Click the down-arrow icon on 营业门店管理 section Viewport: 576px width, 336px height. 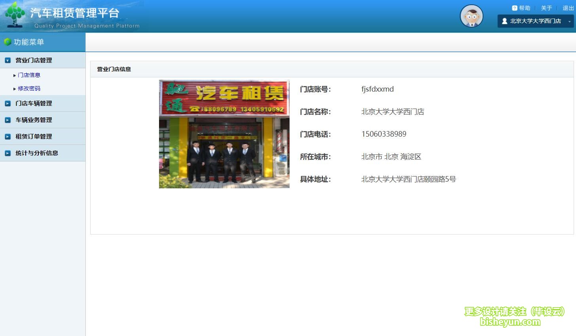click(8, 60)
